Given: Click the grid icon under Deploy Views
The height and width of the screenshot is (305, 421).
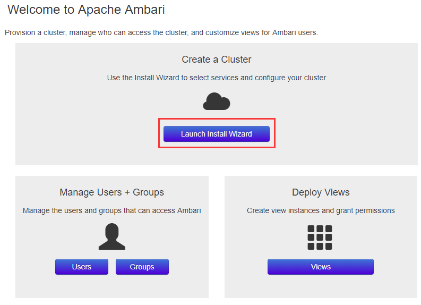Looking at the screenshot, I should tap(320, 238).
